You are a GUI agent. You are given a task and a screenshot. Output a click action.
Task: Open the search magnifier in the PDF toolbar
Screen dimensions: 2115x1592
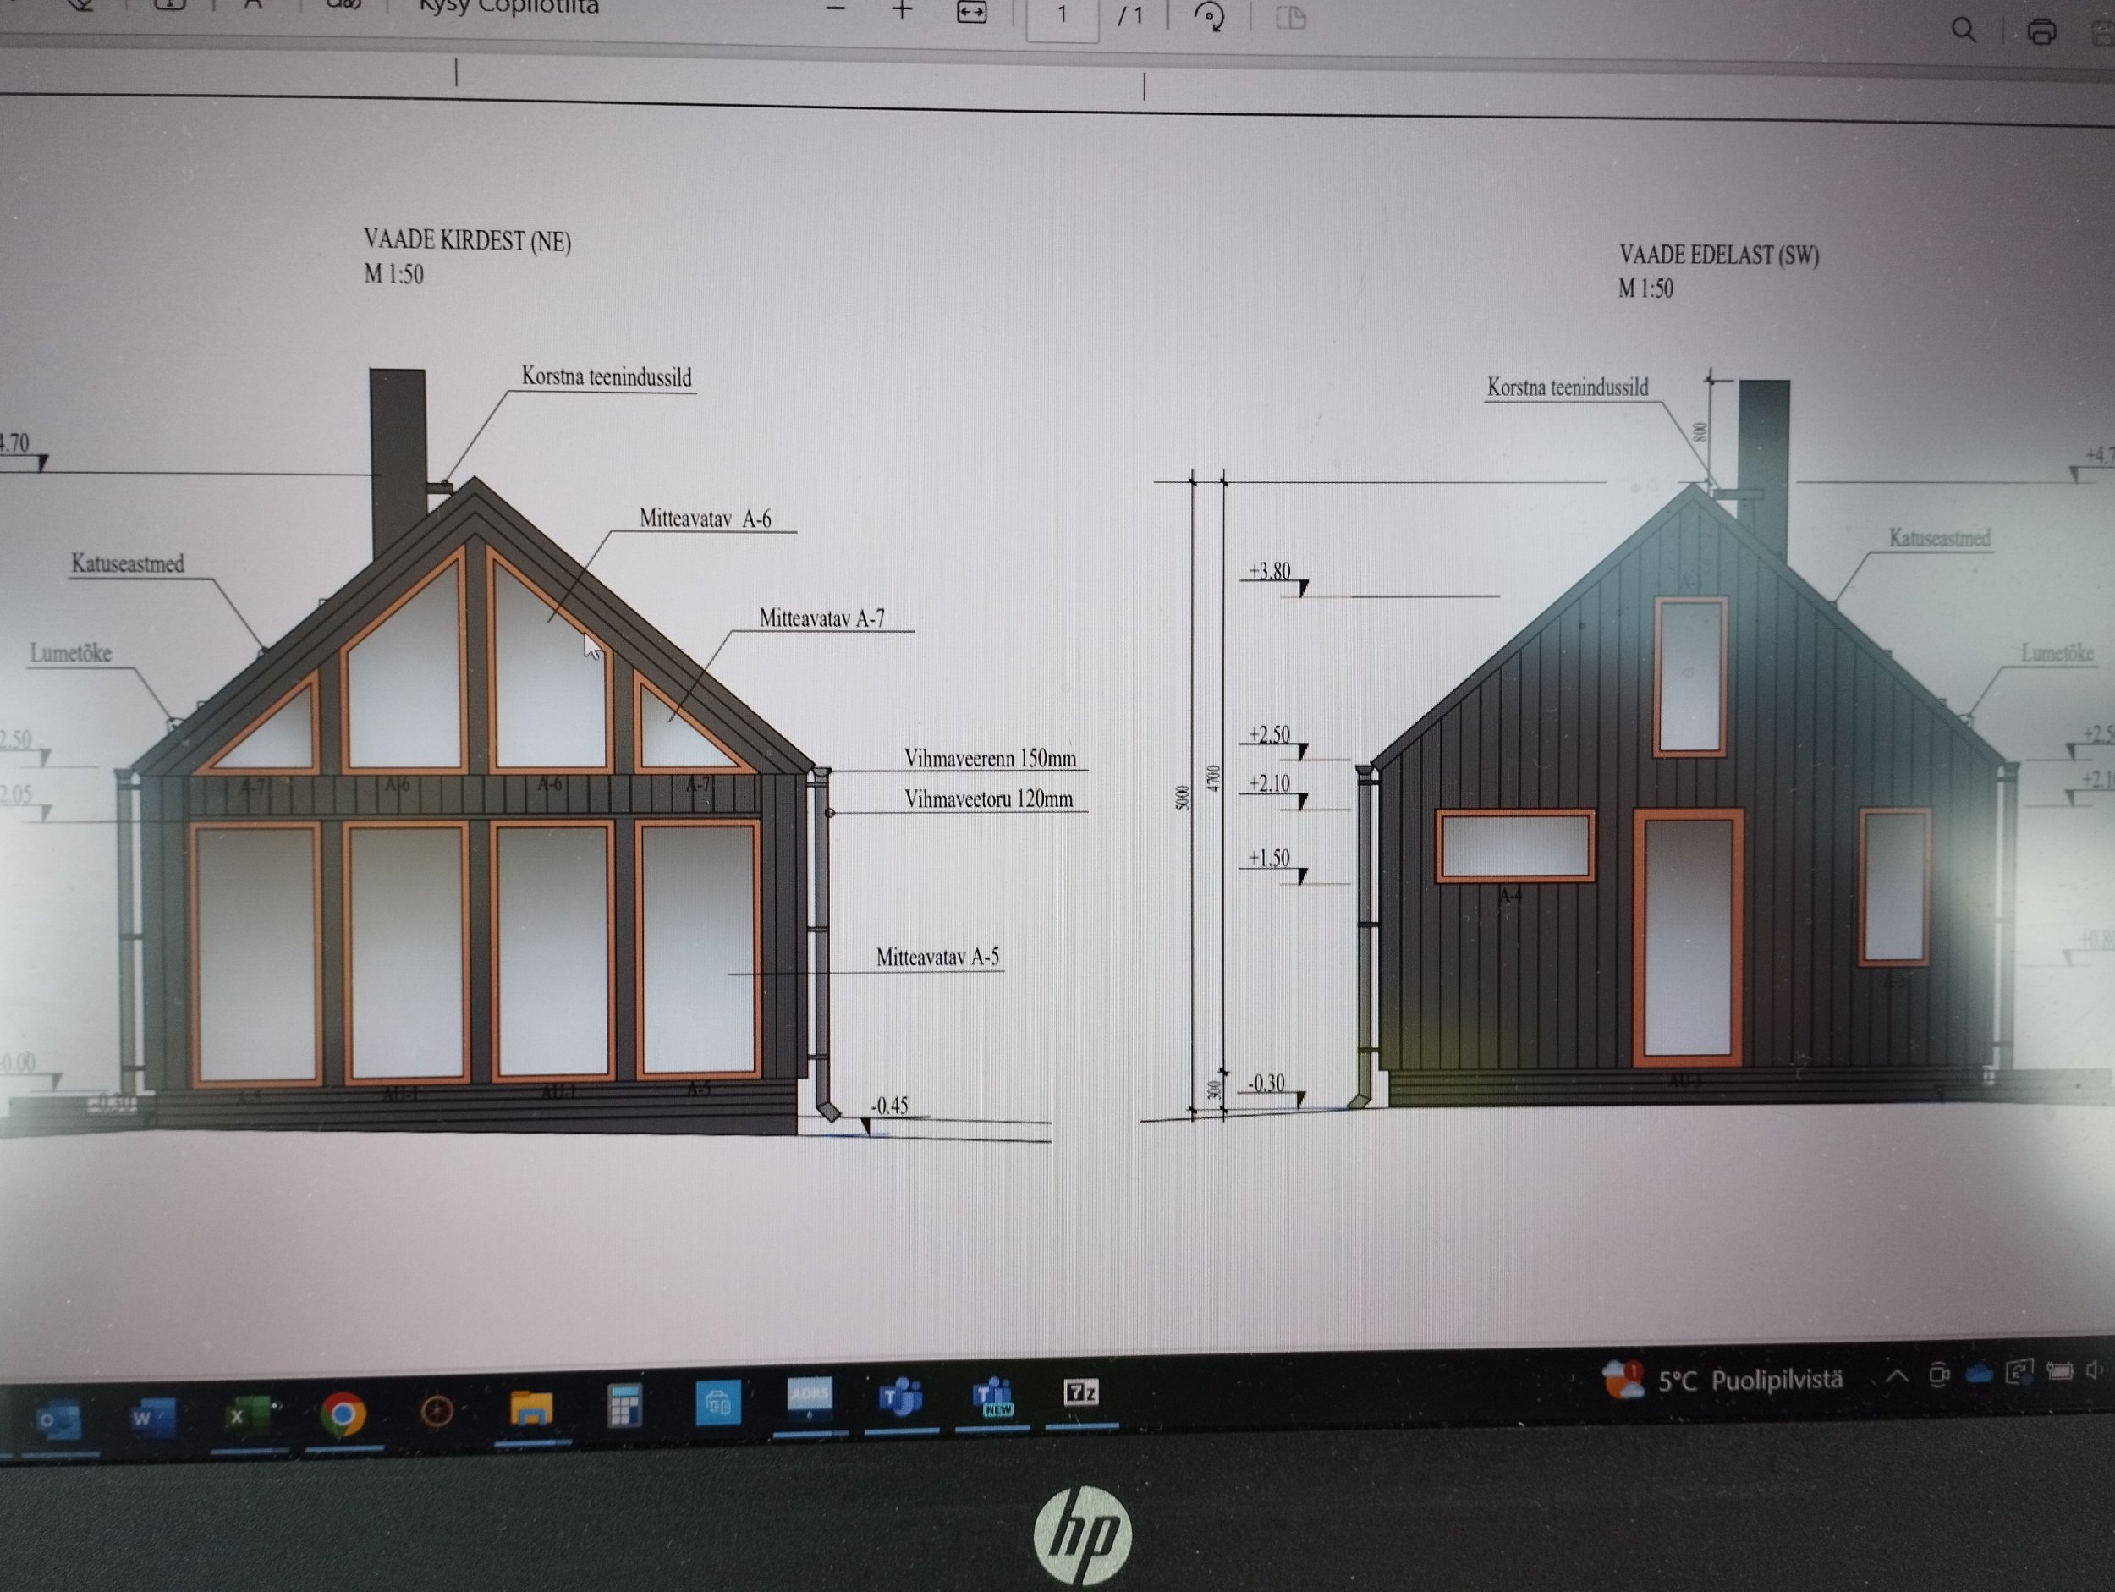pyautogui.click(x=1963, y=30)
